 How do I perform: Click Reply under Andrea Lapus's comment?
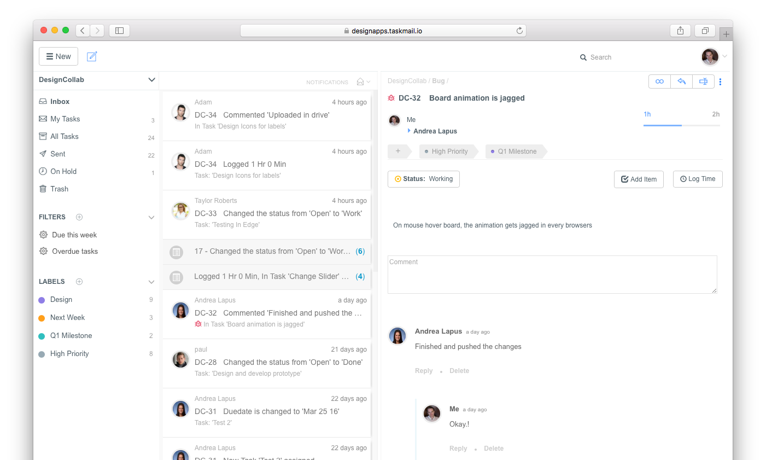pos(424,370)
